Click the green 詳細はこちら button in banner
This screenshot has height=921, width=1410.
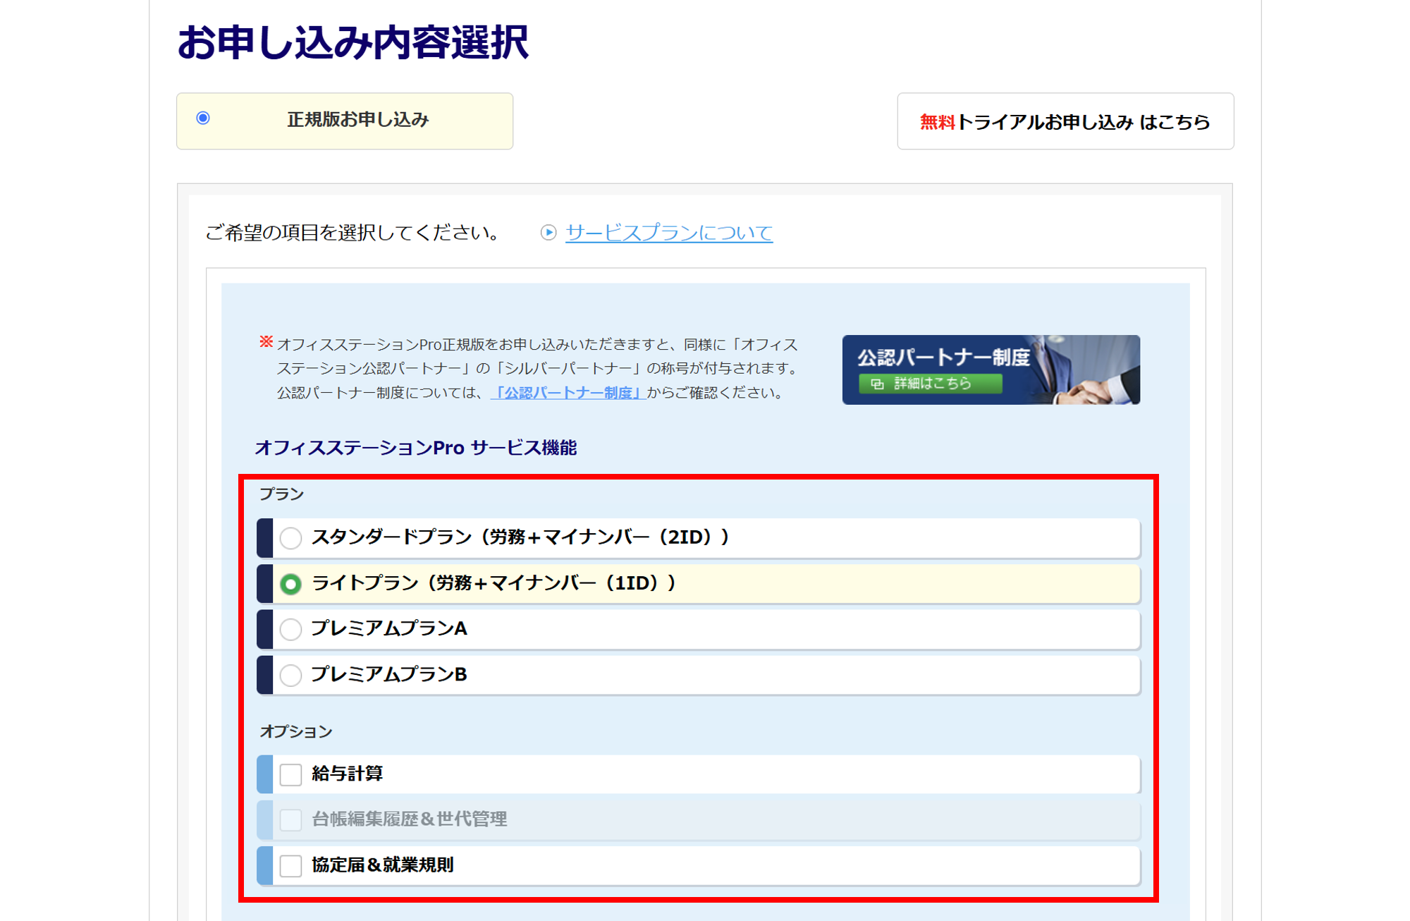[931, 384]
